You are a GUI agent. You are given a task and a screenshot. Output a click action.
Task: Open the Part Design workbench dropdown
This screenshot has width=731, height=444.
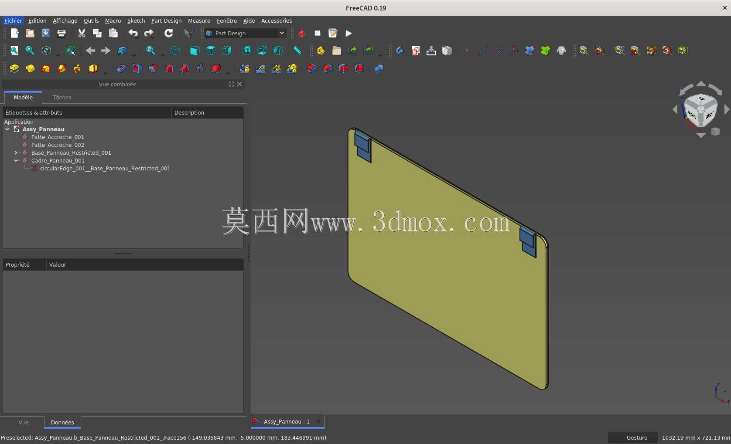coord(246,33)
